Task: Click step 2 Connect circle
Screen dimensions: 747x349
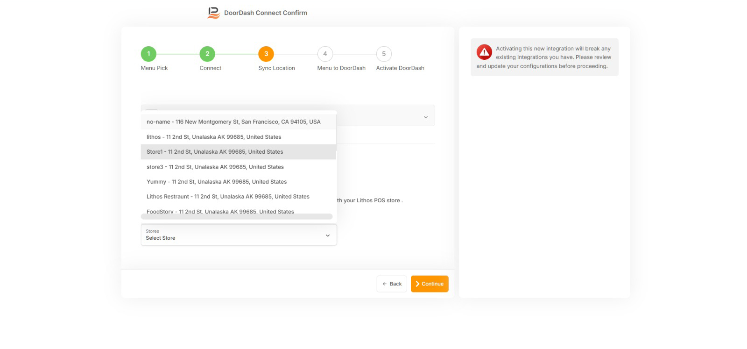Action: (x=207, y=54)
